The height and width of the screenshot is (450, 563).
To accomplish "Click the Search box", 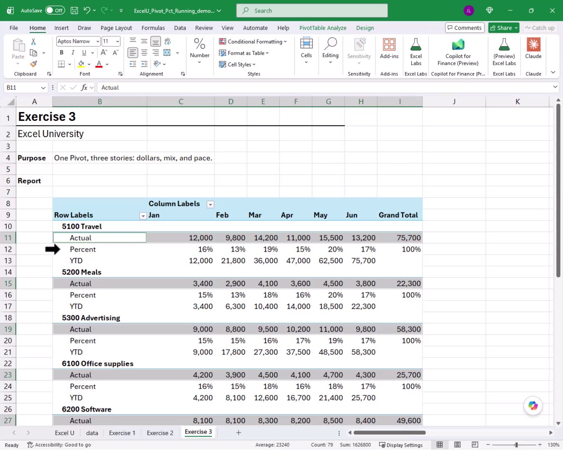I will coord(312,10).
